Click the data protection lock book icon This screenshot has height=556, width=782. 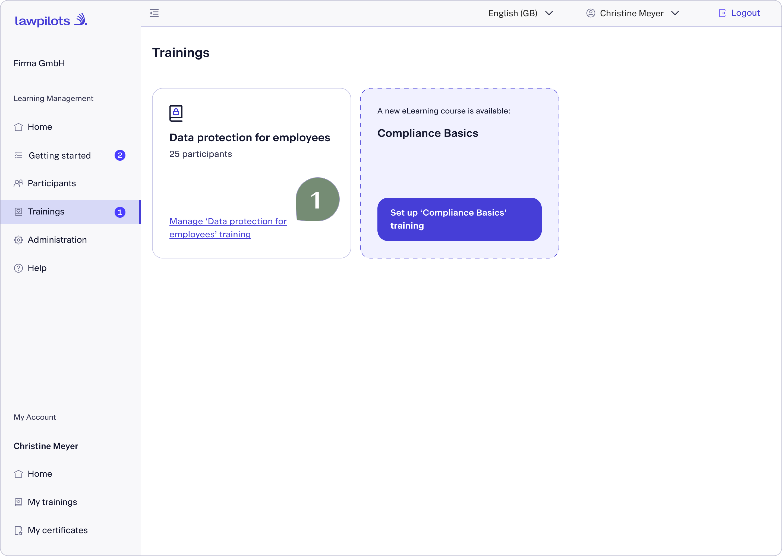click(176, 113)
